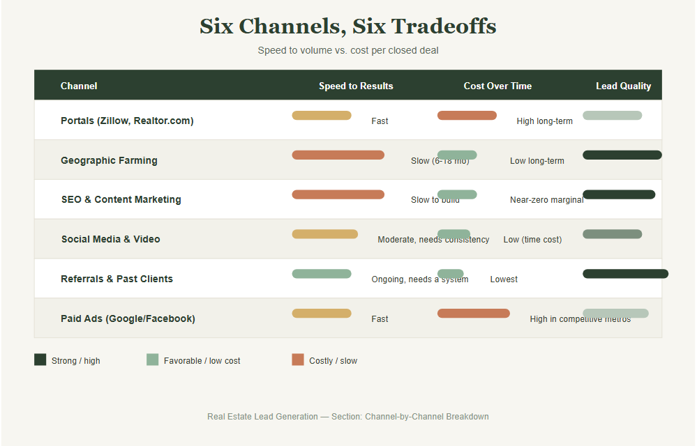697x446 pixels.
Task: Click the sage Favorable / low cost legend swatch
Action: (x=153, y=360)
